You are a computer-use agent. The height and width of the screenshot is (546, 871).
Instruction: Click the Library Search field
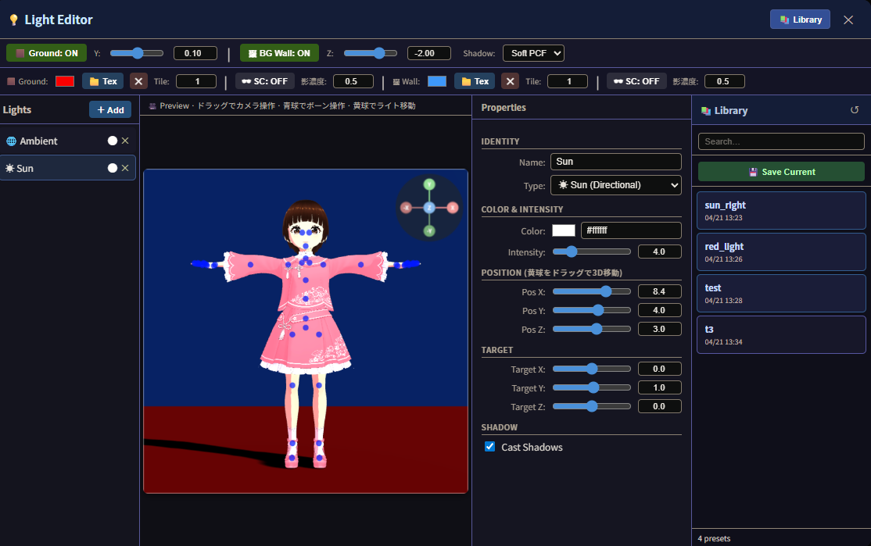[x=781, y=141]
